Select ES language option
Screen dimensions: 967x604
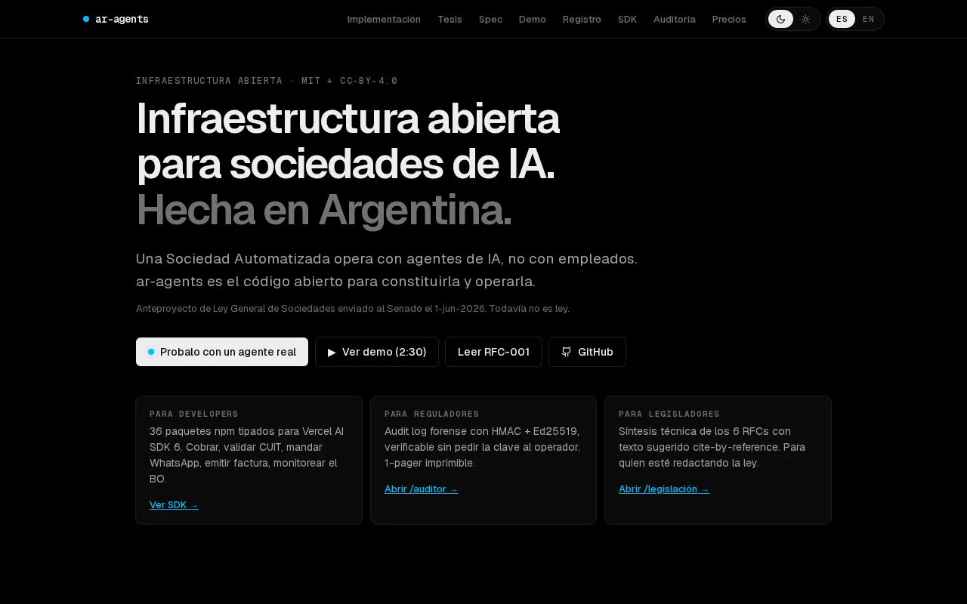(842, 19)
